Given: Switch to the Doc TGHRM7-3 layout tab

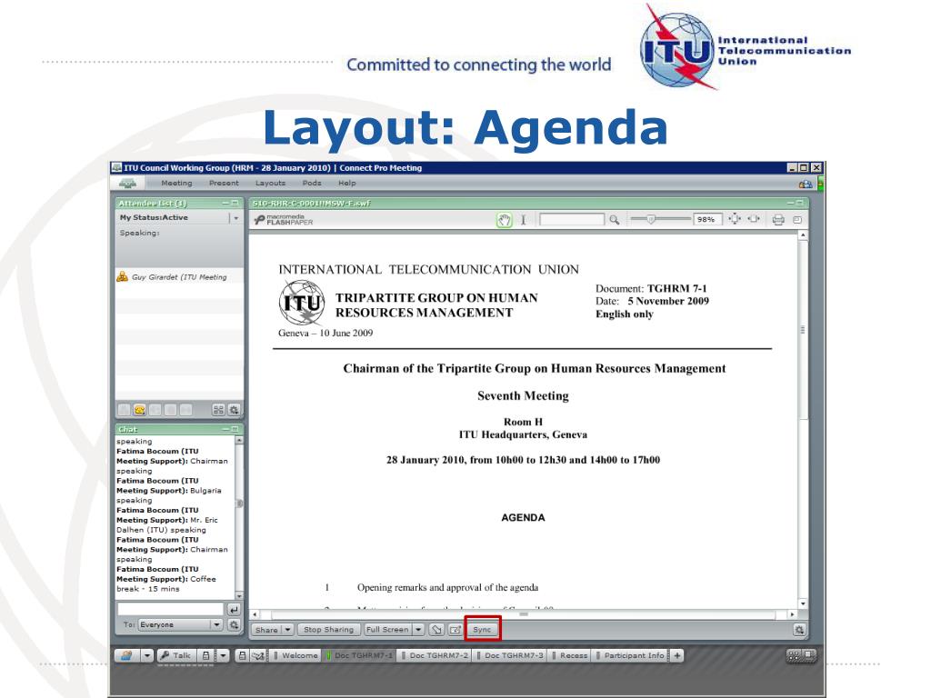Looking at the screenshot, I should [510, 656].
